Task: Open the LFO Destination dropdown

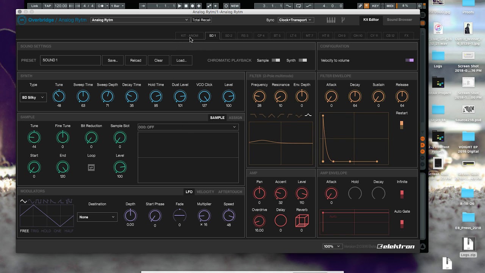Action: coord(97,217)
